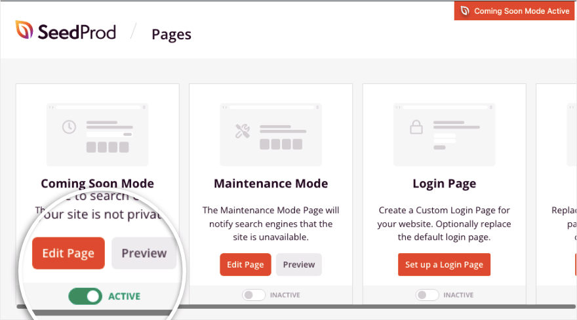This screenshot has height=320, width=577.
Task: Preview the Coming Soon Mode page
Action: 144,253
